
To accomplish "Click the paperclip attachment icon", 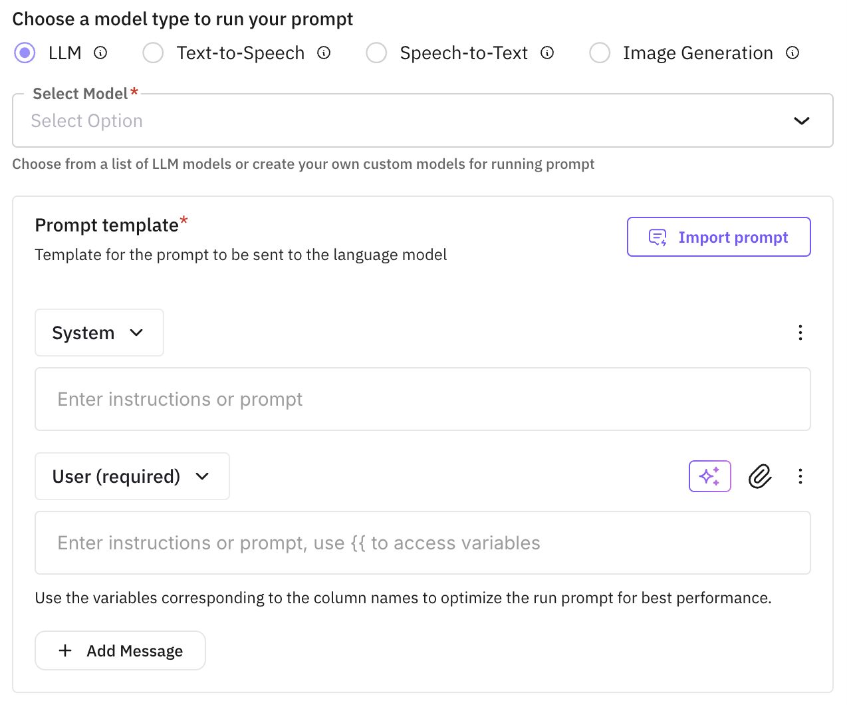I will [x=760, y=476].
